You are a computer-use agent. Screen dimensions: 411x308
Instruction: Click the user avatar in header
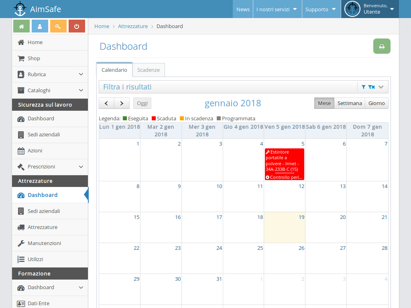tap(352, 9)
